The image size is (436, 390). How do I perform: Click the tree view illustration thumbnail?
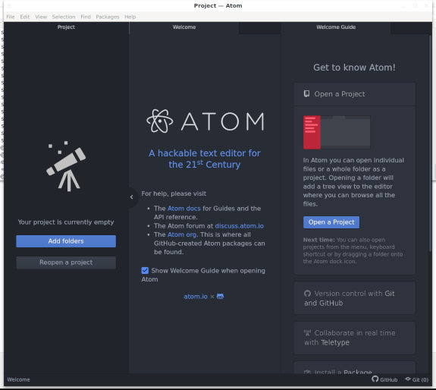(337, 133)
